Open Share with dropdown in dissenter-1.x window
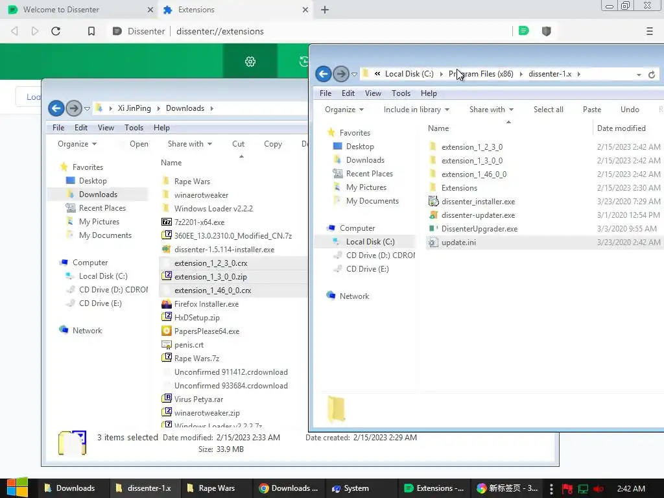Image resolution: width=664 pixels, height=498 pixels. pyautogui.click(x=492, y=109)
